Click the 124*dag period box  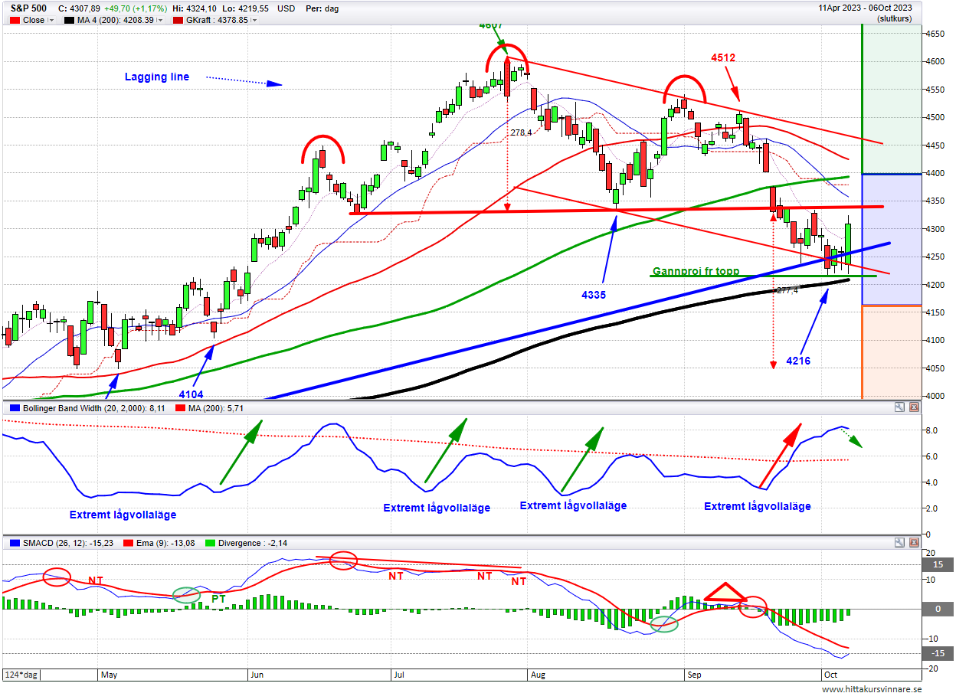pos(21,675)
